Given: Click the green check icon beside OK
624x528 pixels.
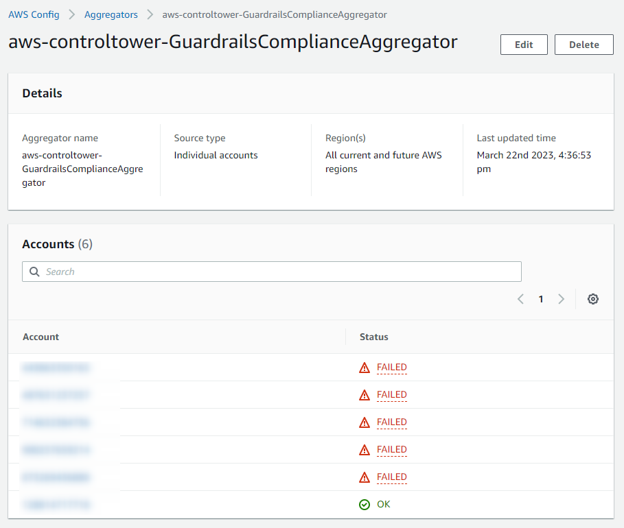Looking at the screenshot, I should coord(364,505).
